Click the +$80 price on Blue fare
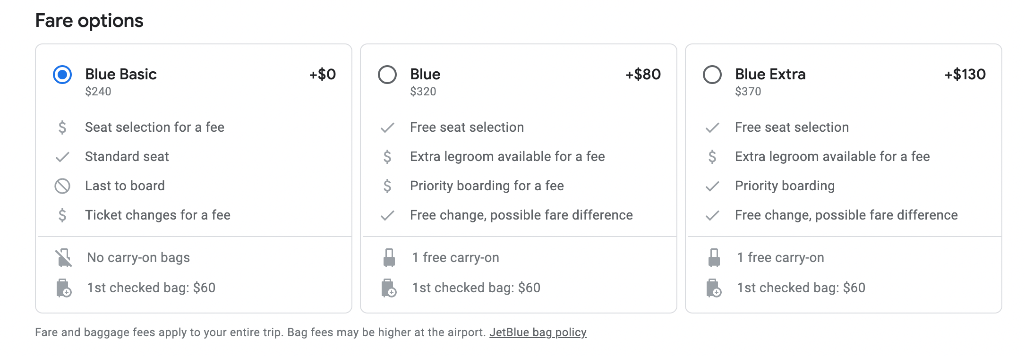The width and height of the screenshot is (1025, 356). click(x=643, y=74)
